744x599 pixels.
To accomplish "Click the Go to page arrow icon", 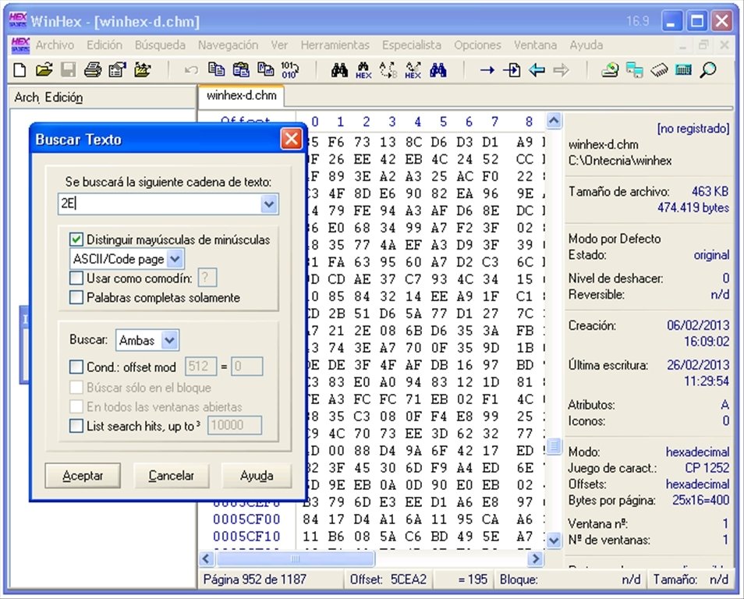I will point(512,70).
